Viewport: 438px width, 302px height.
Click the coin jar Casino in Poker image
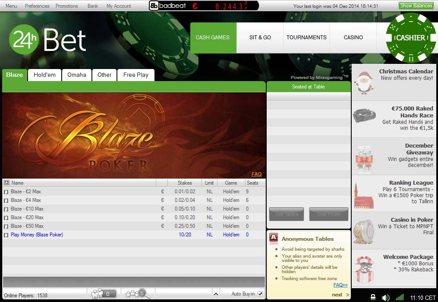tap(363, 232)
